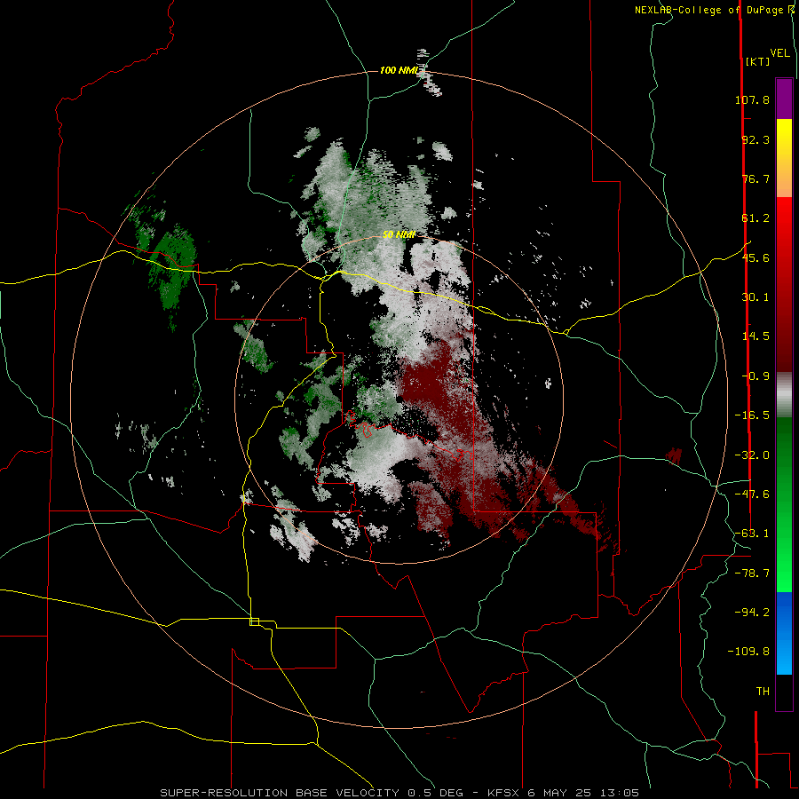Click the KFSX 6 MAY 25 13:05 timestamp
799x799 pixels.
click(563, 793)
